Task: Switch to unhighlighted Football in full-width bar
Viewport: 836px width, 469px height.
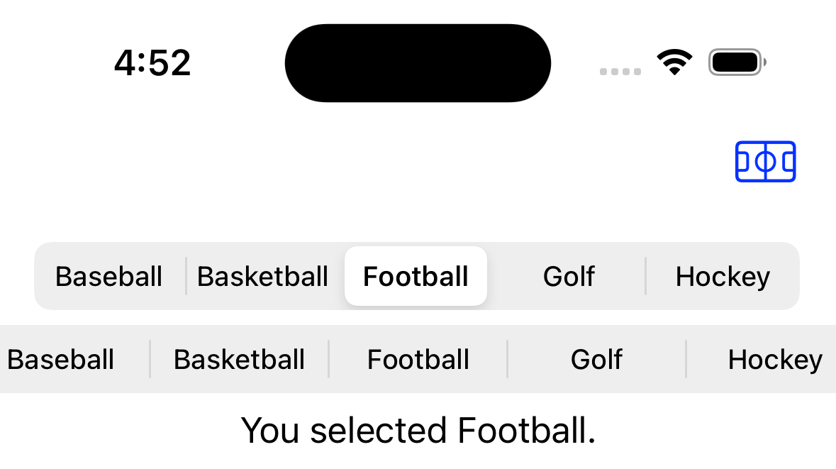Action: click(x=418, y=359)
